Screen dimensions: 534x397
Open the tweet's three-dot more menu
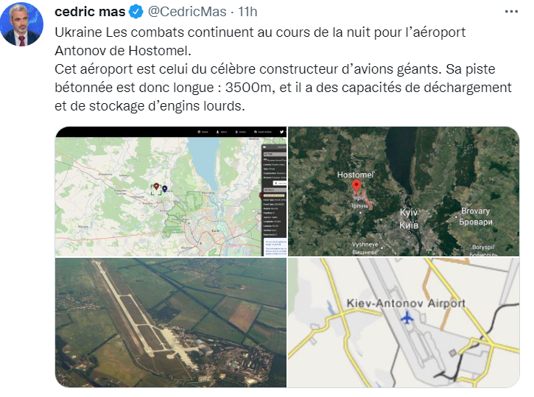tap(510, 12)
